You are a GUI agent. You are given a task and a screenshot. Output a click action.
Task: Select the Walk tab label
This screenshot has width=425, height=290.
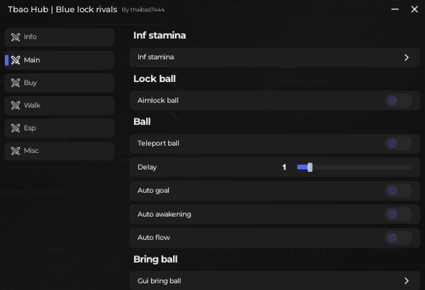click(x=32, y=105)
